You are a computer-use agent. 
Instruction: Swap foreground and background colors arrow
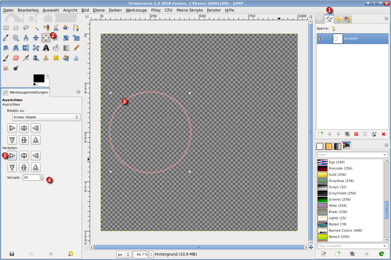pyautogui.click(x=47, y=76)
